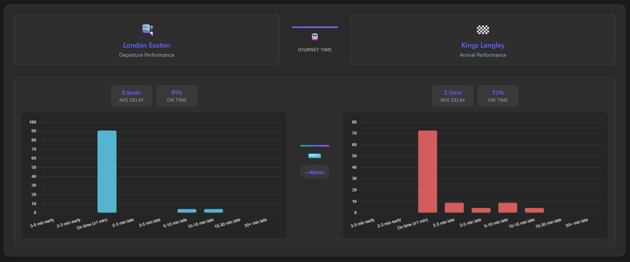Click the Kings Langley heading link

click(483, 45)
